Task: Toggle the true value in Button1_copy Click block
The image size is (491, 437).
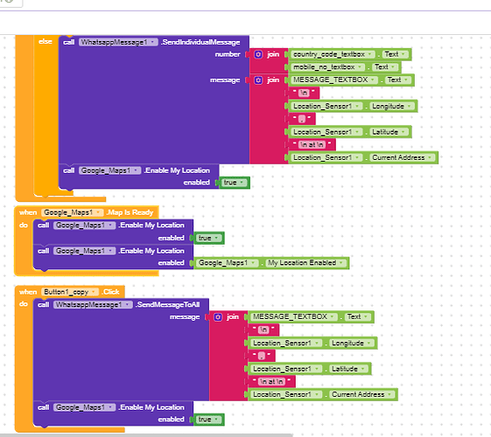Action: tap(208, 420)
